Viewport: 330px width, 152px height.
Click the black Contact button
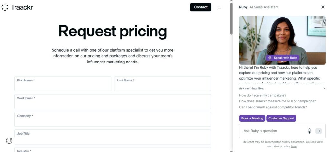click(200, 7)
